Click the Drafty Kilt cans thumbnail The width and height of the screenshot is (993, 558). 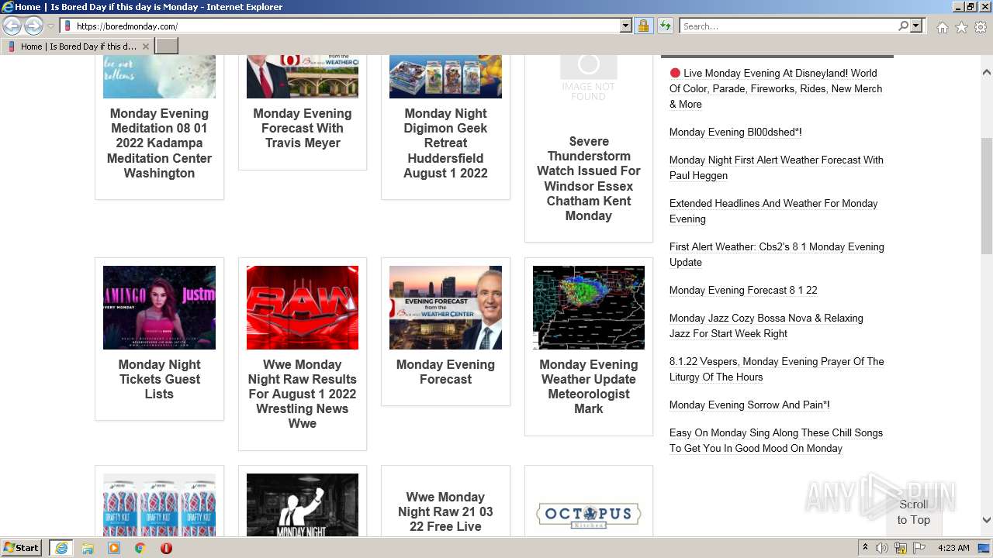(159, 505)
